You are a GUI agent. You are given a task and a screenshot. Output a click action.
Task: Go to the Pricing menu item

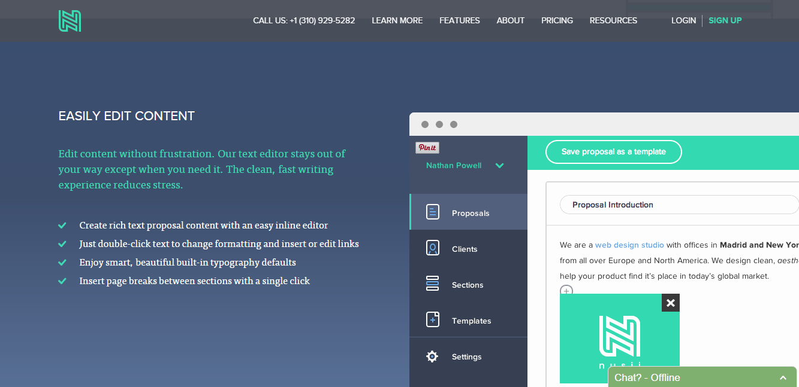(557, 20)
